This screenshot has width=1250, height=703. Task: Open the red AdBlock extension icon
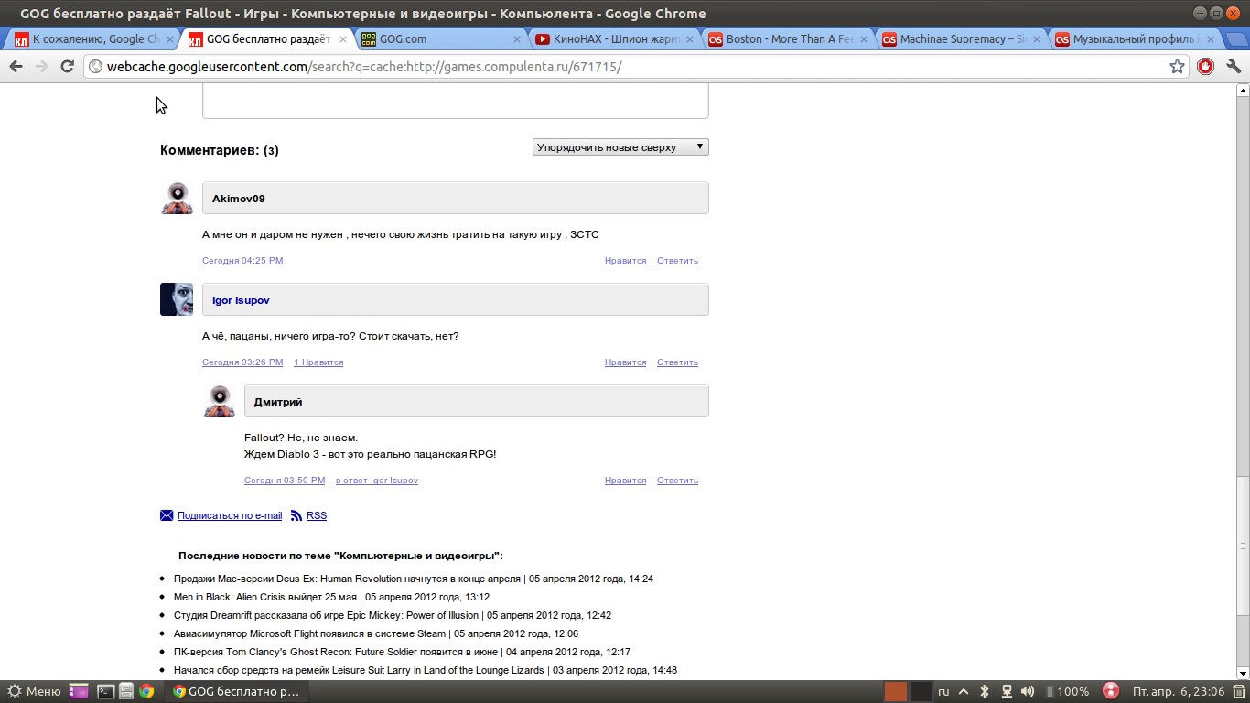pos(1205,66)
